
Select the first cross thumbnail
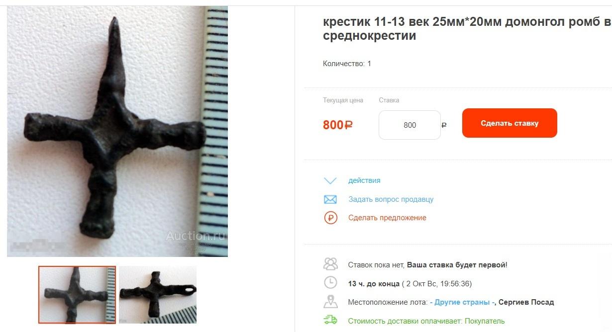coord(77,295)
